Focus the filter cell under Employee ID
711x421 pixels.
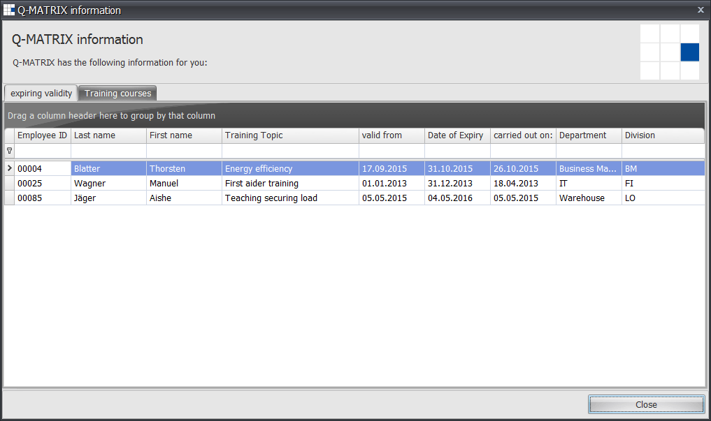pos(43,151)
